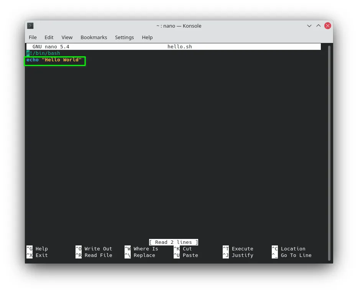
Task: Open the Edit menu
Action: (x=49, y=38)
